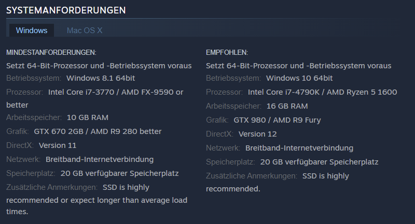Image resolution: width=415 pixels, height=224 pixels.
Task: Click the recommended Speicherplatz 20 GB line
Action: tap(319, 162)
